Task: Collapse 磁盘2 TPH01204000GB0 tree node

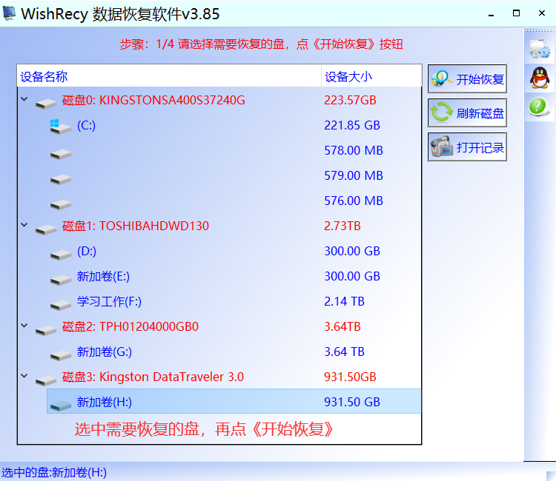Action: 24,326
